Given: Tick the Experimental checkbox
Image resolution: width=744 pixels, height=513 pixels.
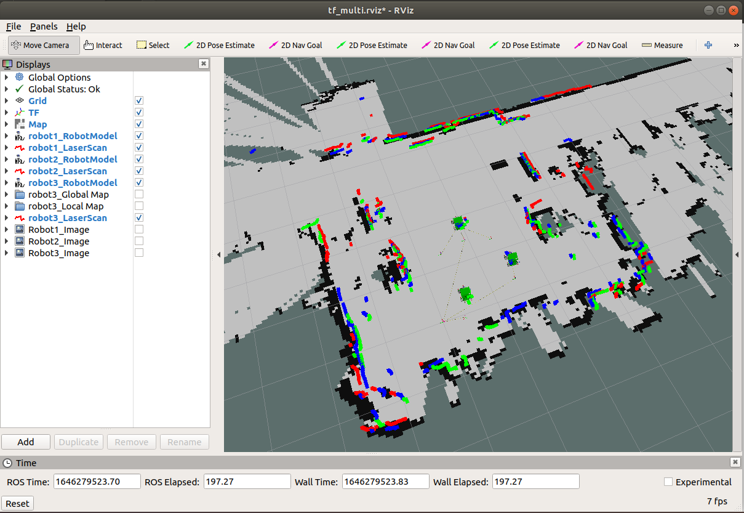Looking at the screenshot, I should click(x=668, y=482).
